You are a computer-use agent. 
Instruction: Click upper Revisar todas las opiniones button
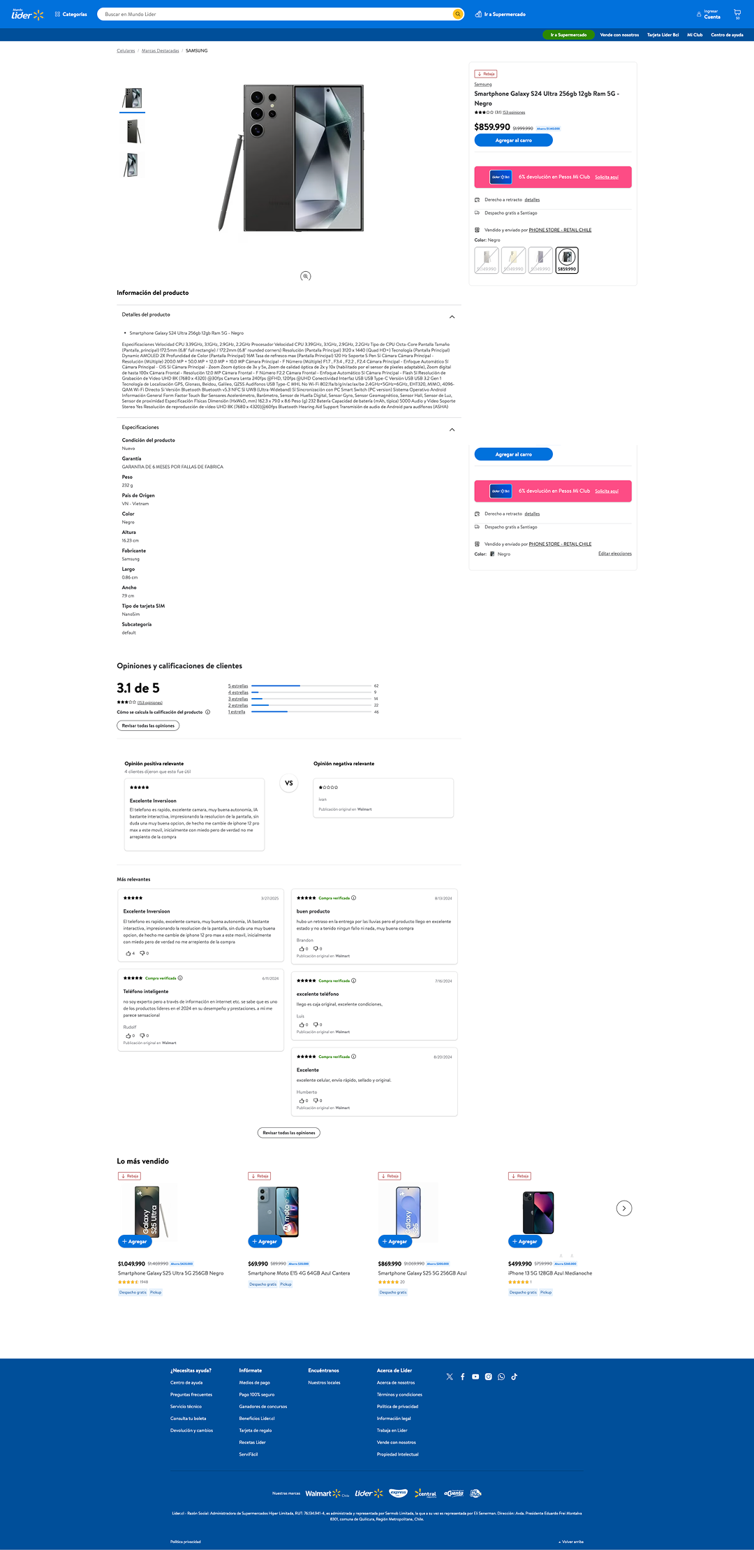click(148, 725)
